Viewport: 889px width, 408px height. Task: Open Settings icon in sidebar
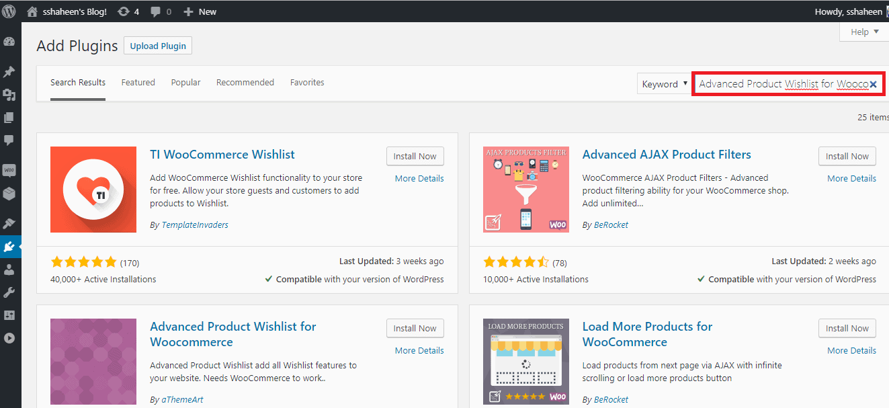coord(9,315)
